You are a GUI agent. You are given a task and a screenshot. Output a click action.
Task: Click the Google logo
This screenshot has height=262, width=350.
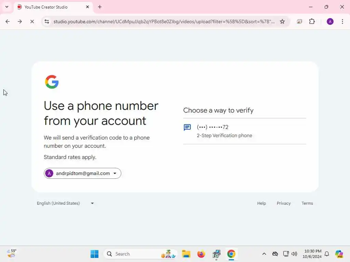[x=52, y=82]
